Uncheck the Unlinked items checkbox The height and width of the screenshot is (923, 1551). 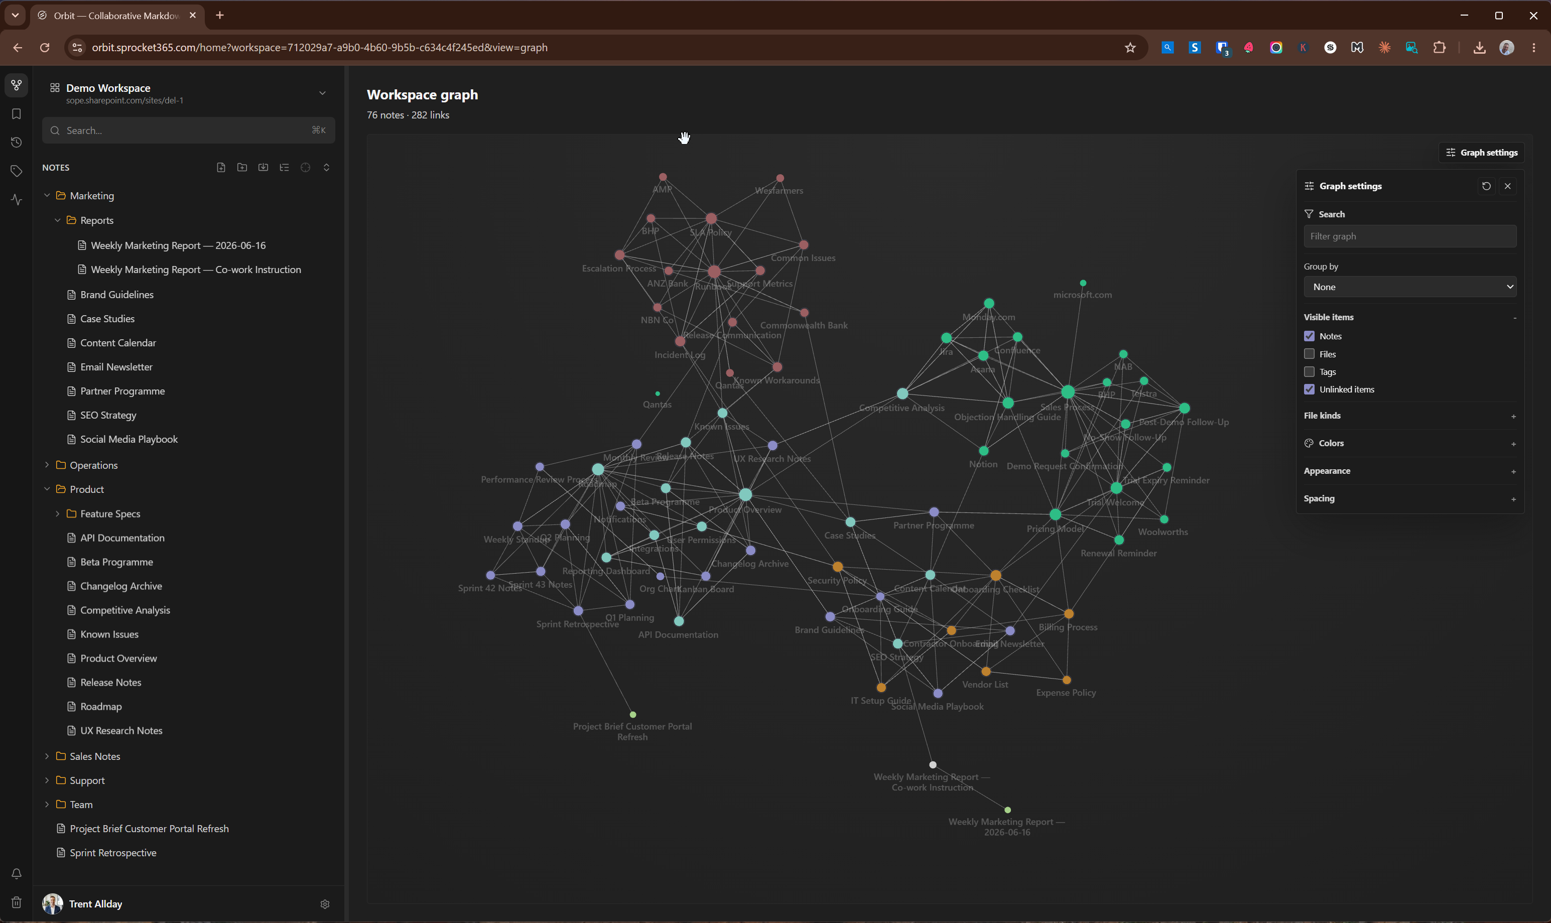point(1309,389)
